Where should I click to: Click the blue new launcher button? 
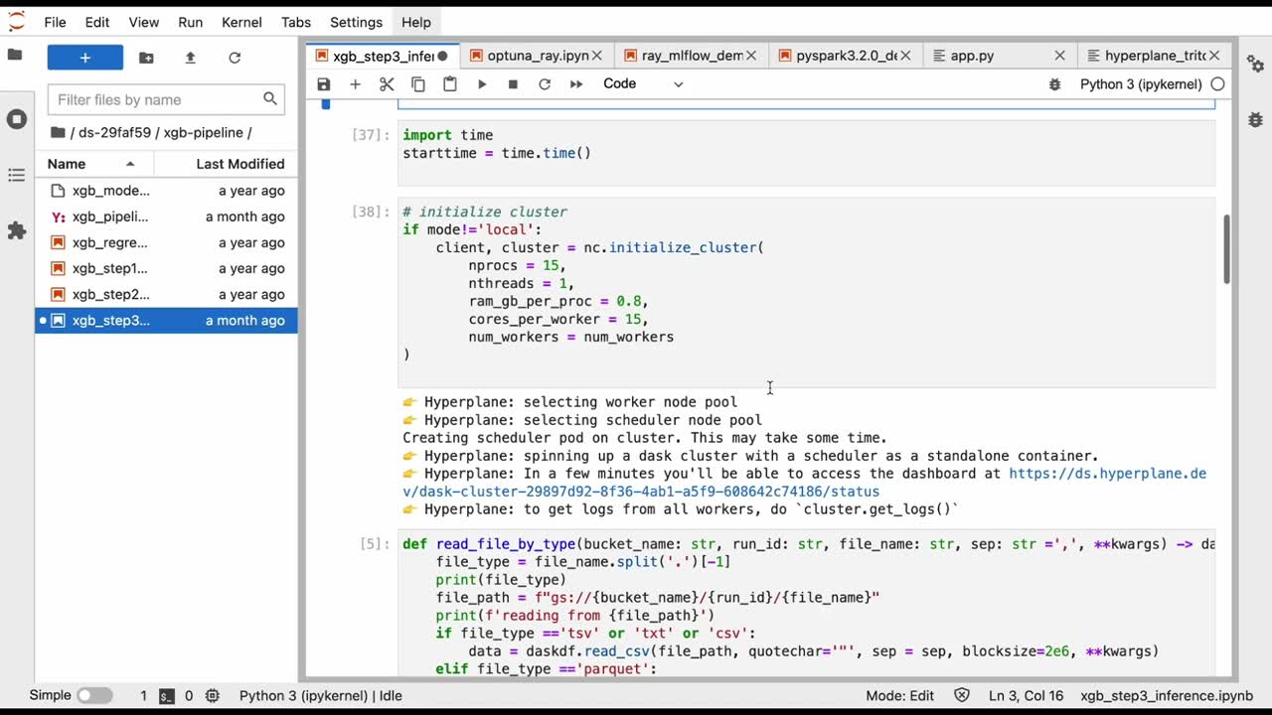click(85, 58)
